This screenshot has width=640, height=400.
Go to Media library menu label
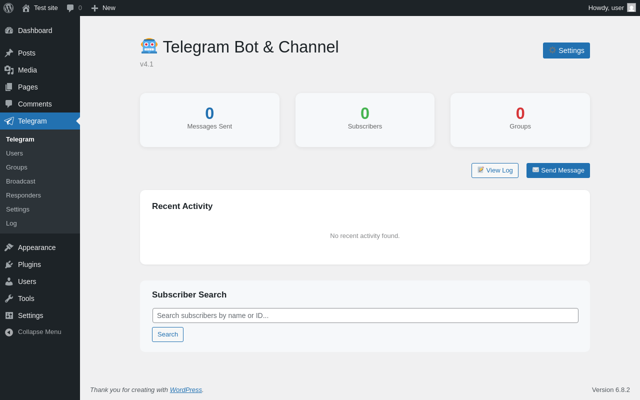click(x=27, y=70)
